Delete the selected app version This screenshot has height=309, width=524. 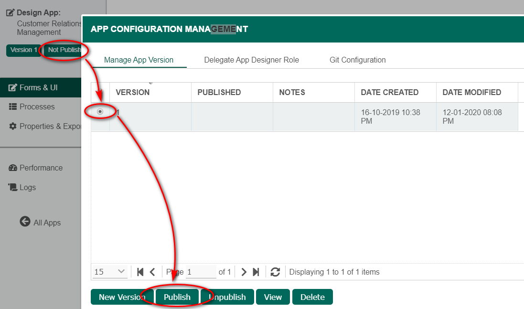click(312, 297)
